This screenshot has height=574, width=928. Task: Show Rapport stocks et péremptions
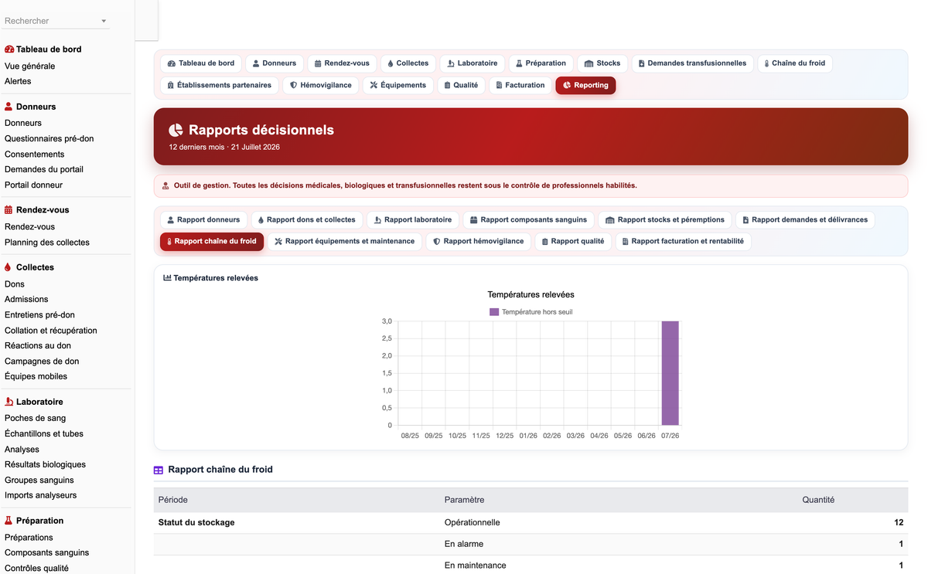665,220
